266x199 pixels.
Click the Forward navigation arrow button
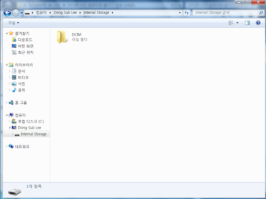pos(16,13)
